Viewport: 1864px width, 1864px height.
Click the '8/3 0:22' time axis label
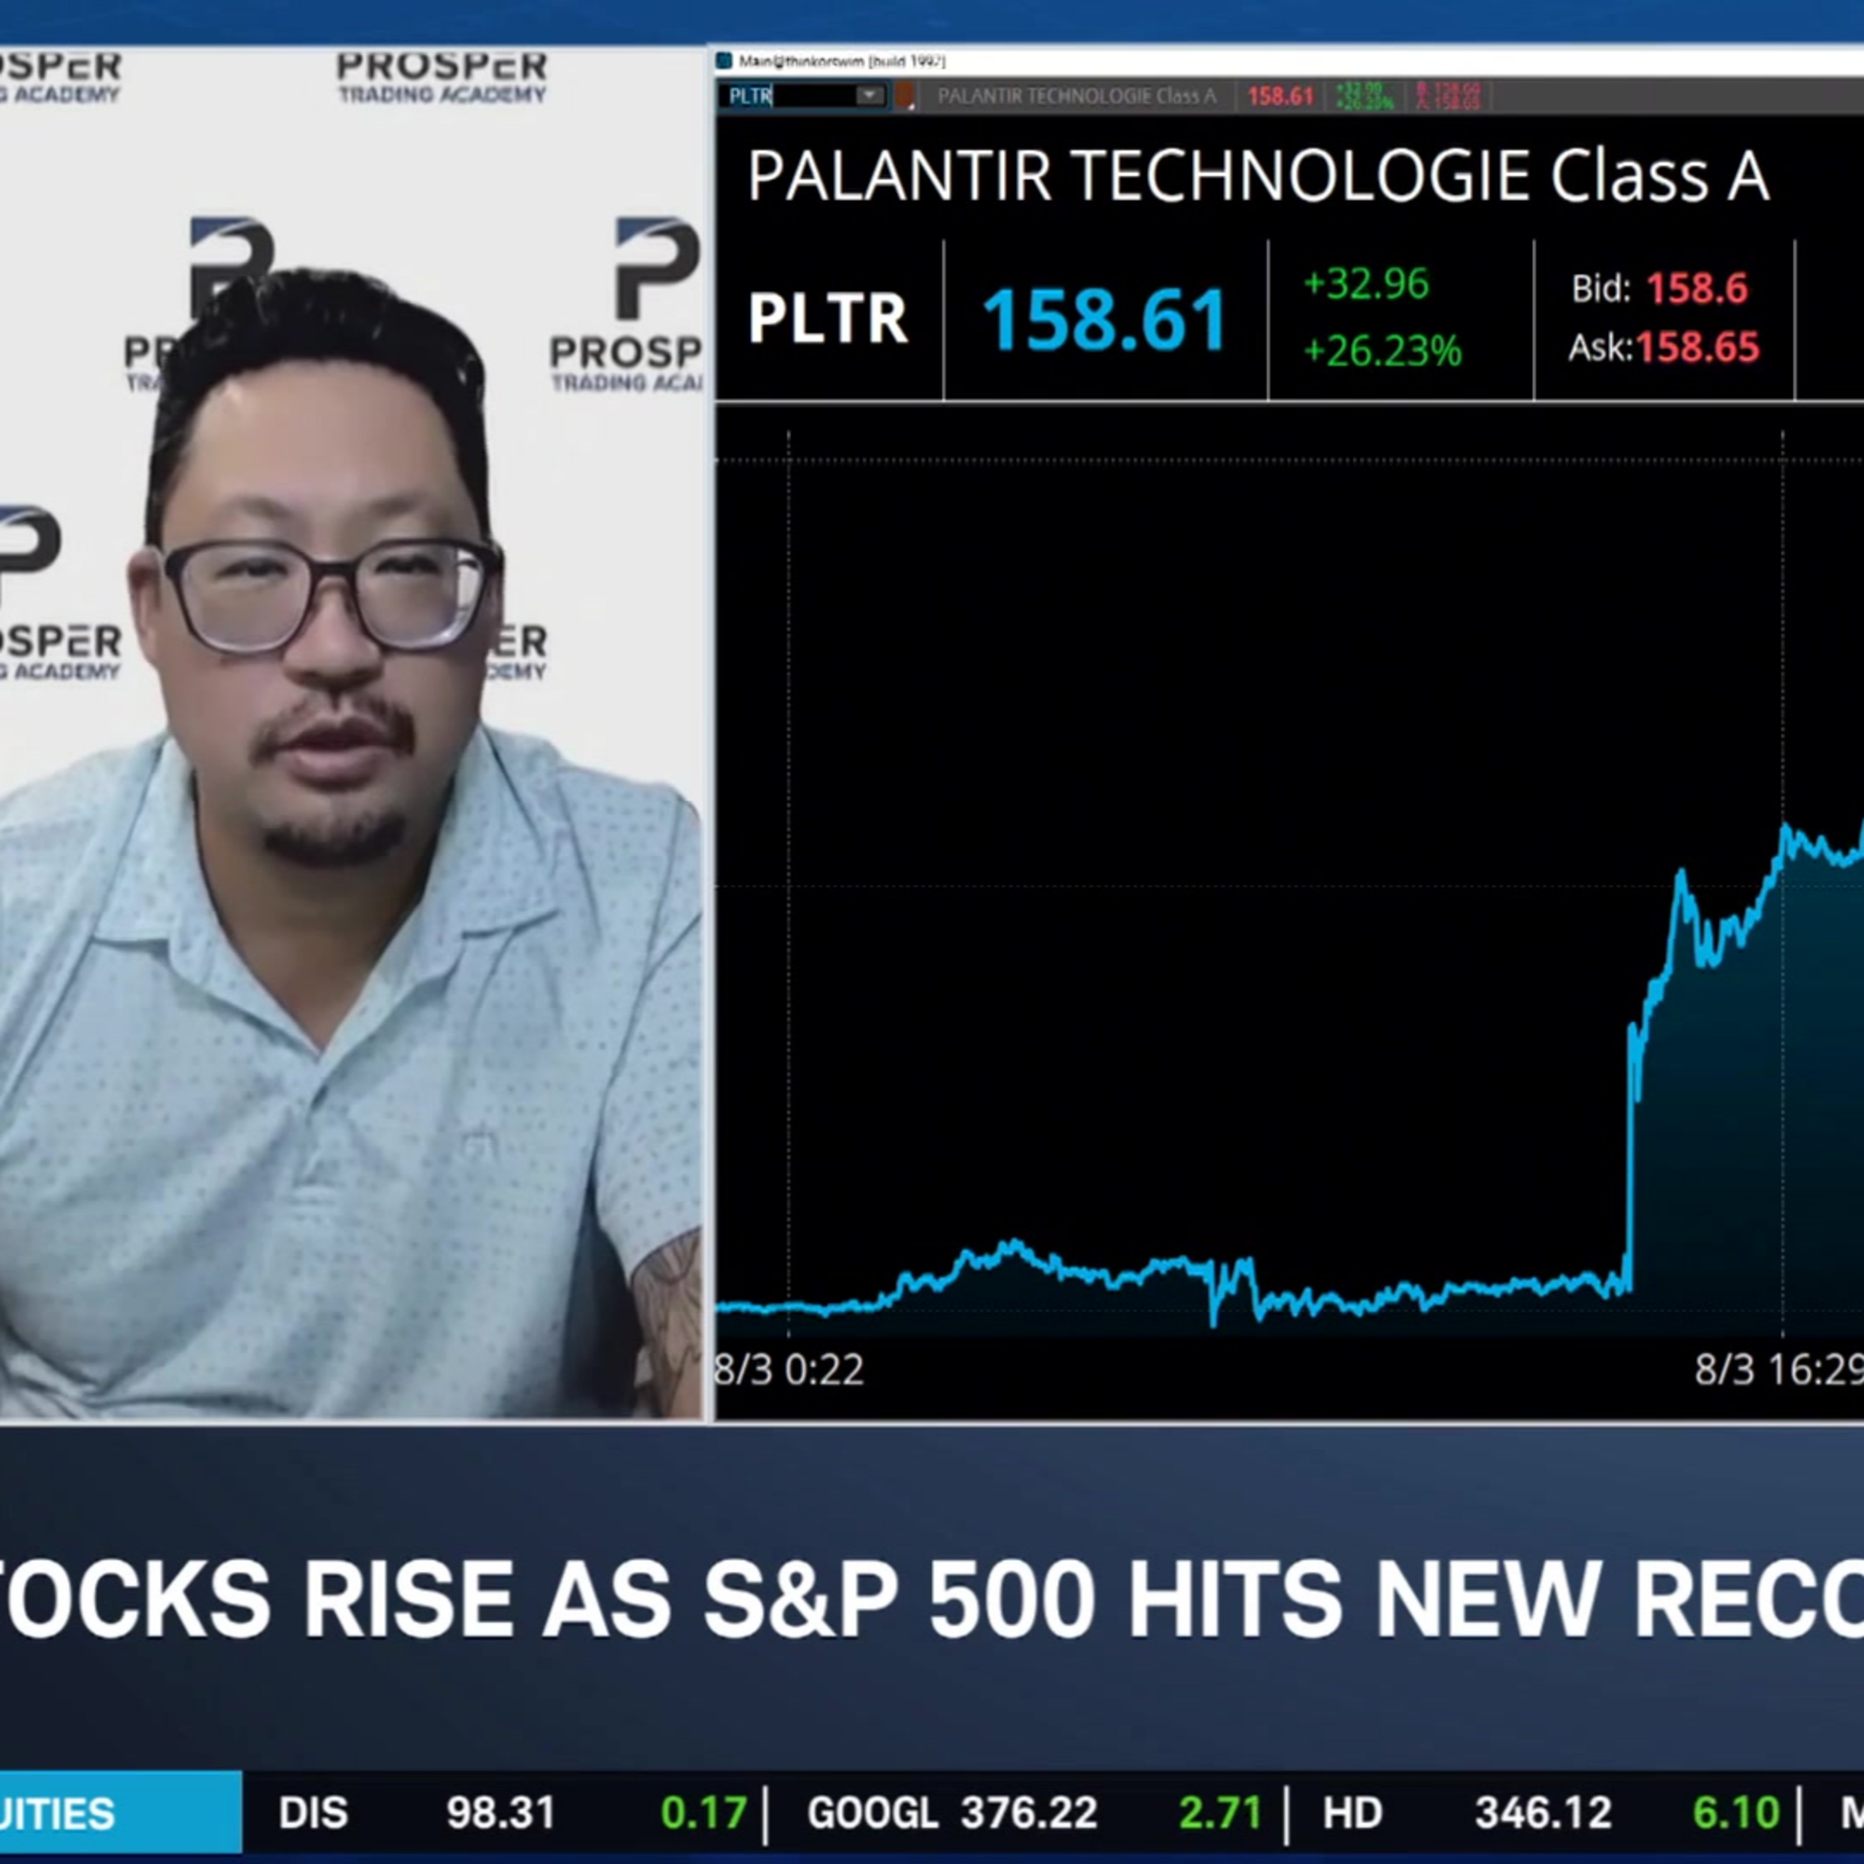[x=789, y=1369]
